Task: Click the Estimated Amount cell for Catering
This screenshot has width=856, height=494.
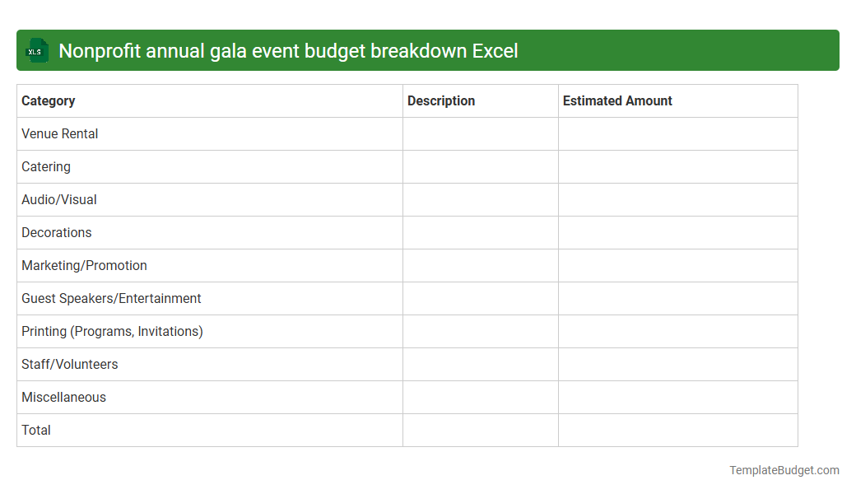Action: click(x=677, y=166)
